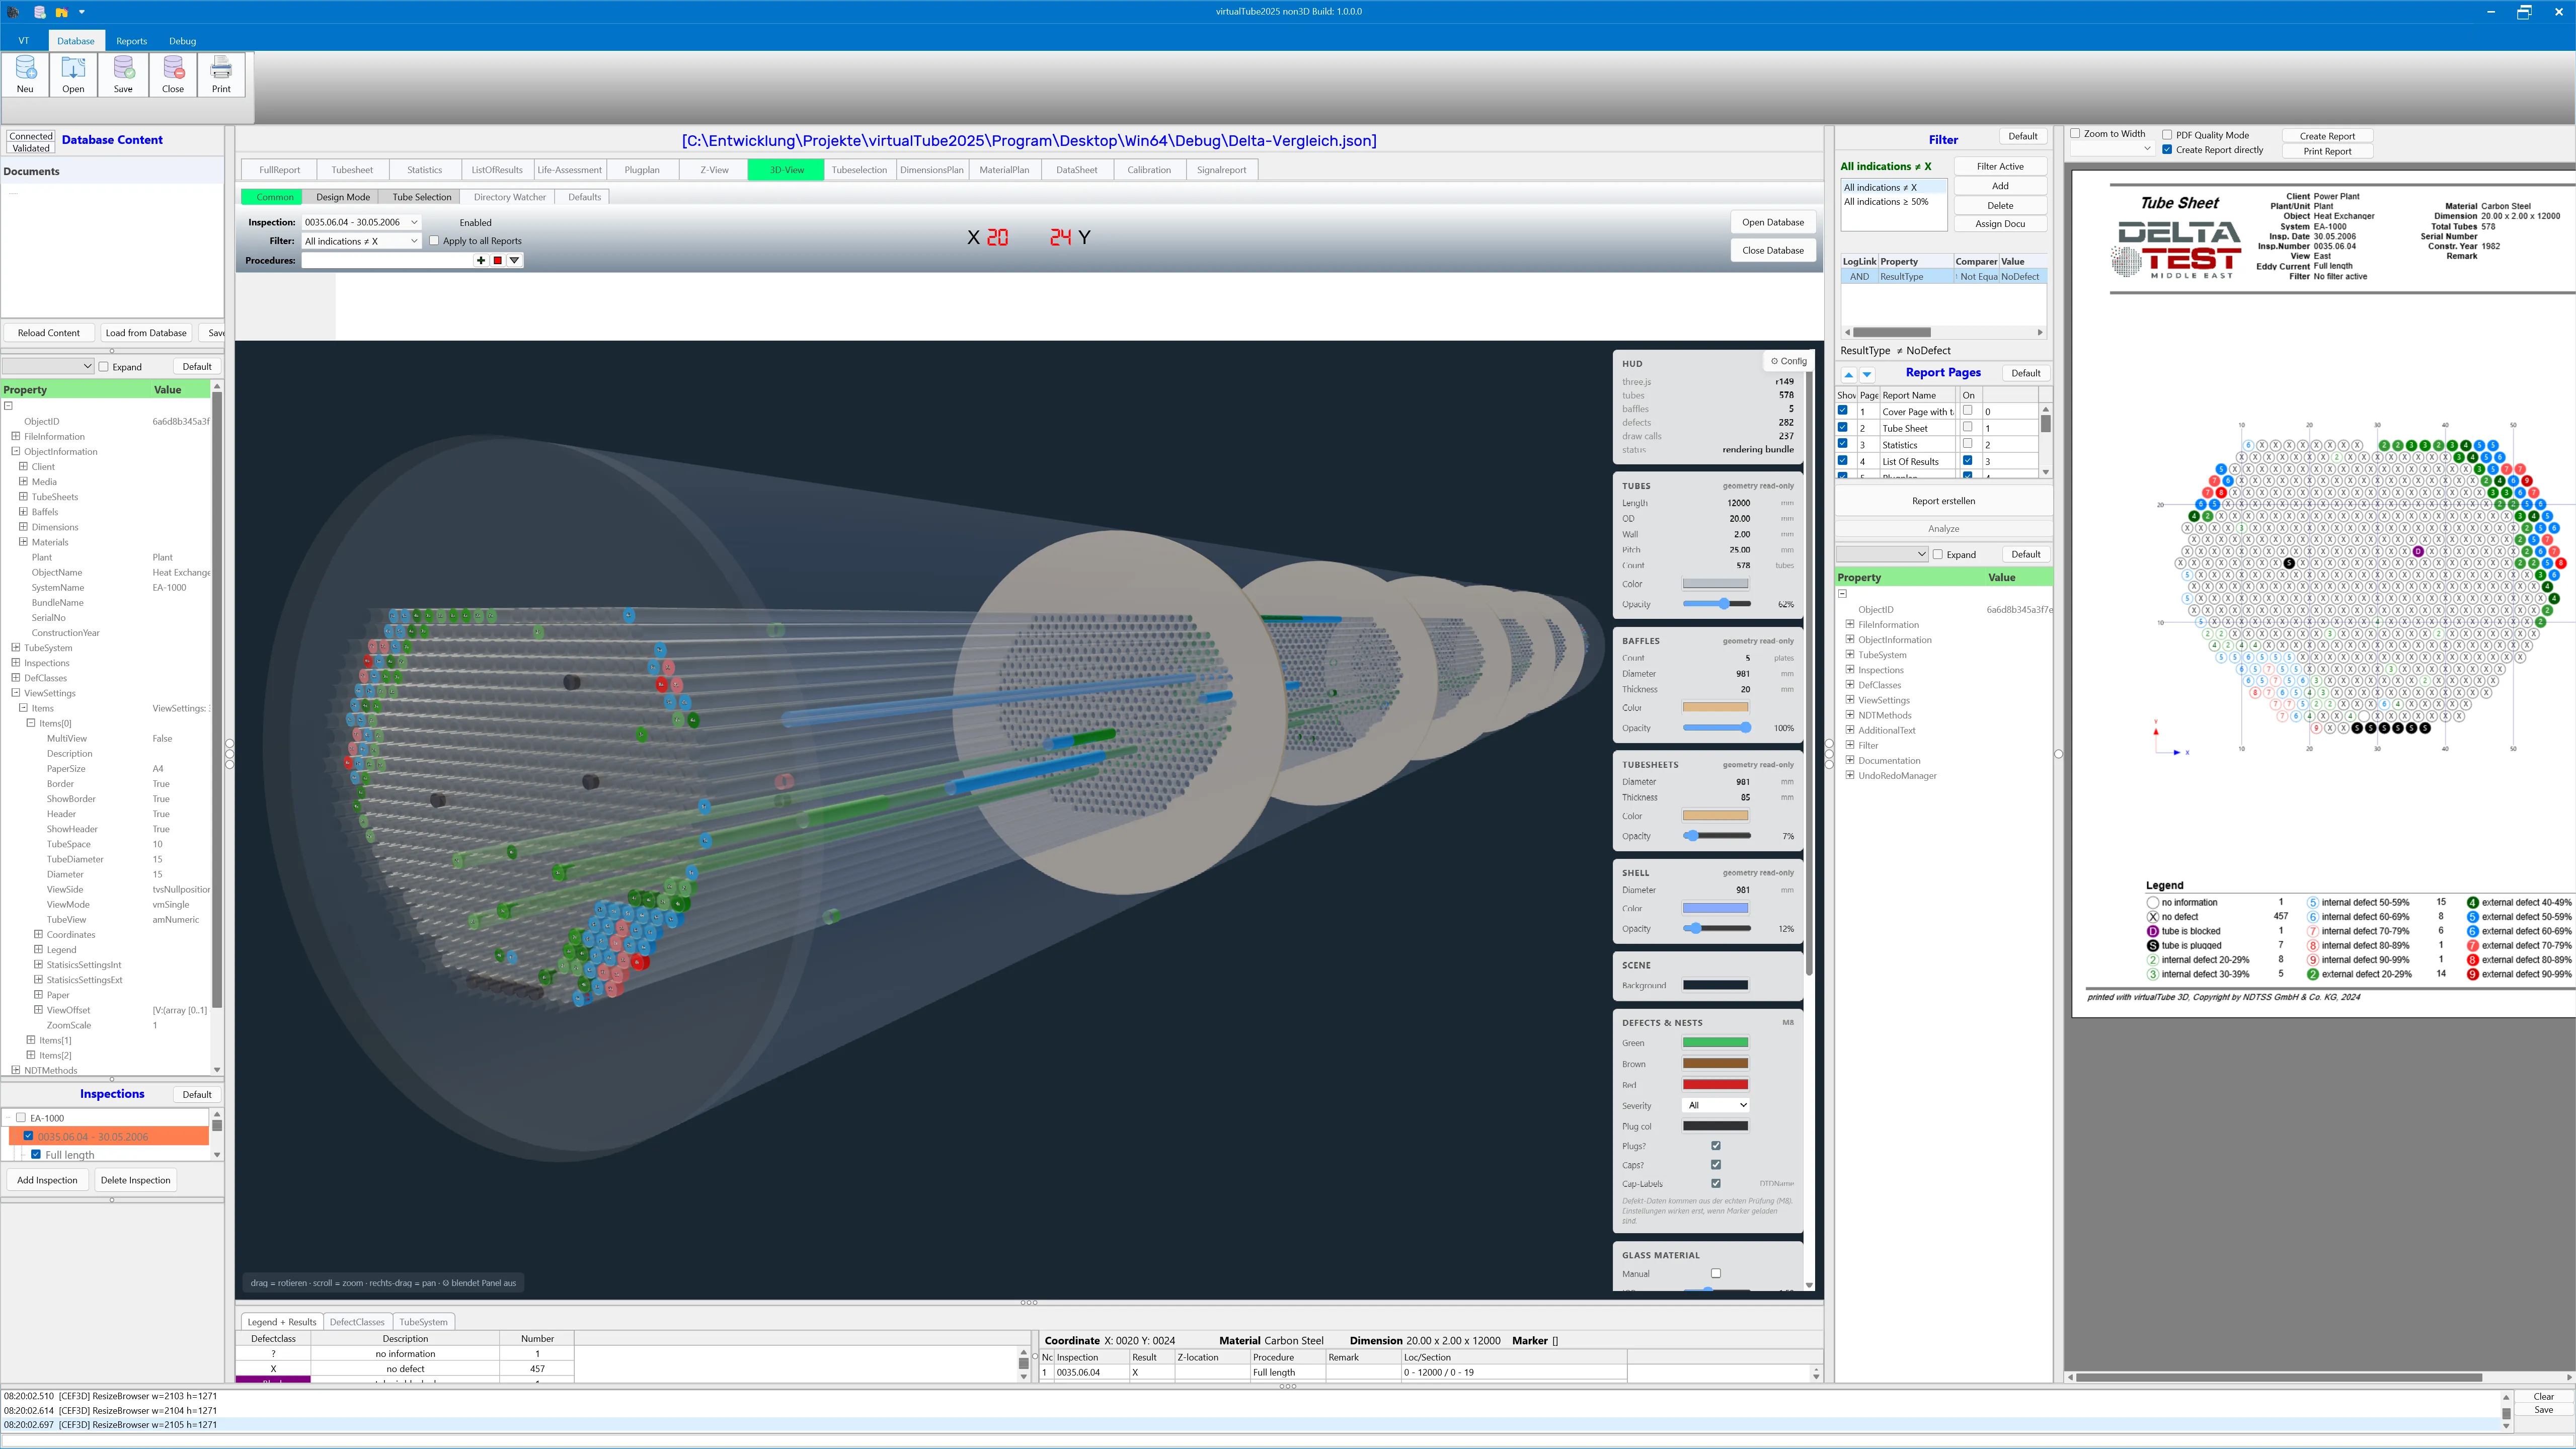
Task: Click scroll-up arrow of the log output pane
Action: (2506, 1397)
